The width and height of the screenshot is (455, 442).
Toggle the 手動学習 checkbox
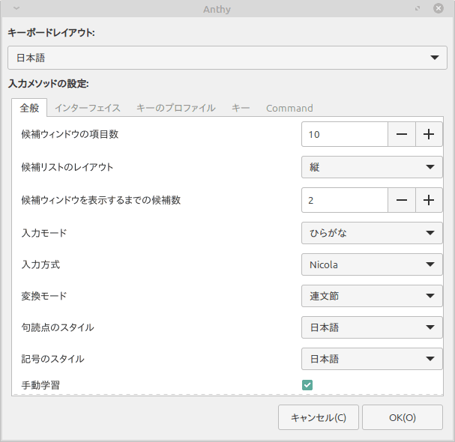tap(307, 385)
